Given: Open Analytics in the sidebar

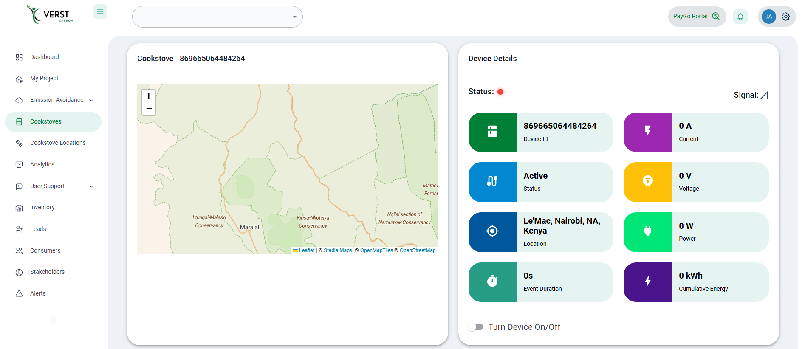Looking at the screenshot, I should (53, 165).
